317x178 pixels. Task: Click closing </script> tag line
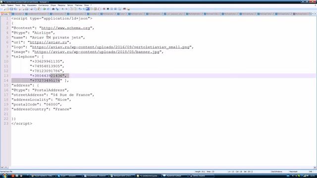point(22,124)
